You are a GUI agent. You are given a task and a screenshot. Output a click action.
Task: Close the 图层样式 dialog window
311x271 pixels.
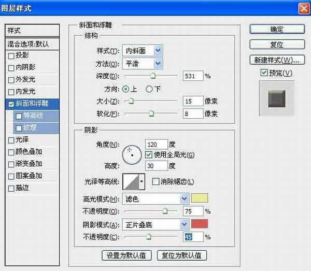304,8
